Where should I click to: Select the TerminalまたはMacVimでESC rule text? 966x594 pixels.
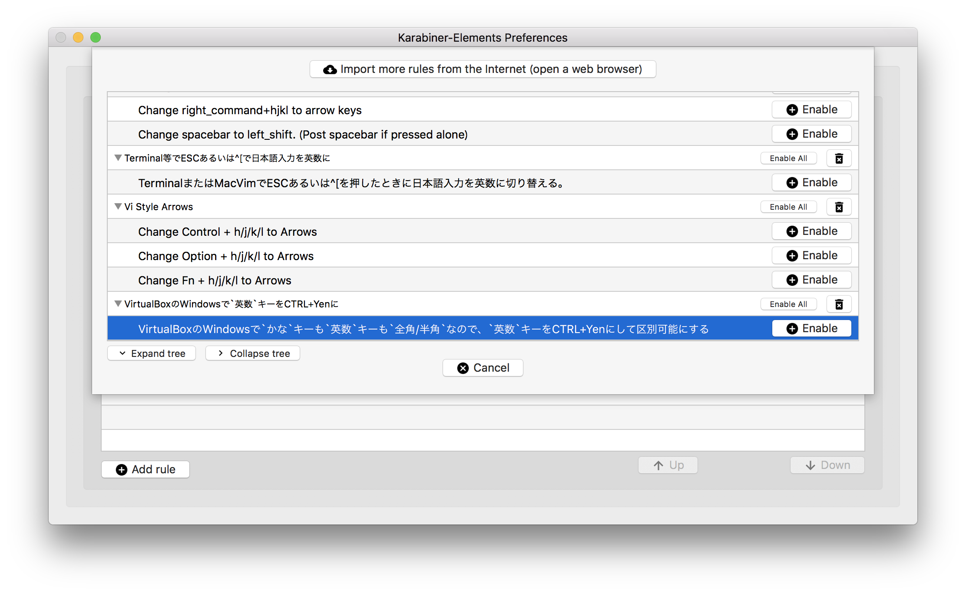pyautogui.click(x=351, y=183)
